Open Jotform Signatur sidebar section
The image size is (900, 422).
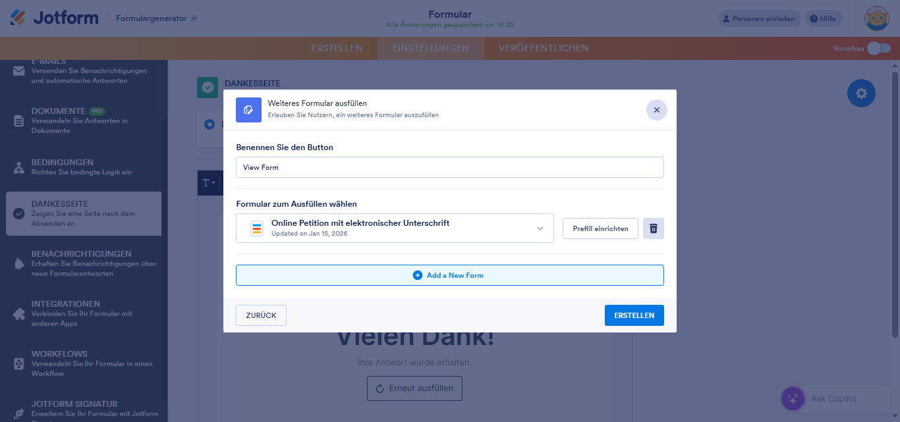tap(84, 408)
